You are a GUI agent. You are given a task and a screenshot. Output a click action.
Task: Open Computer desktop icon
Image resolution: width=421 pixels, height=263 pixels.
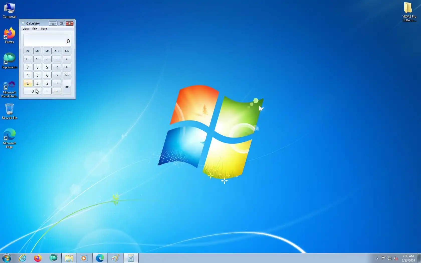coord(10,10)
